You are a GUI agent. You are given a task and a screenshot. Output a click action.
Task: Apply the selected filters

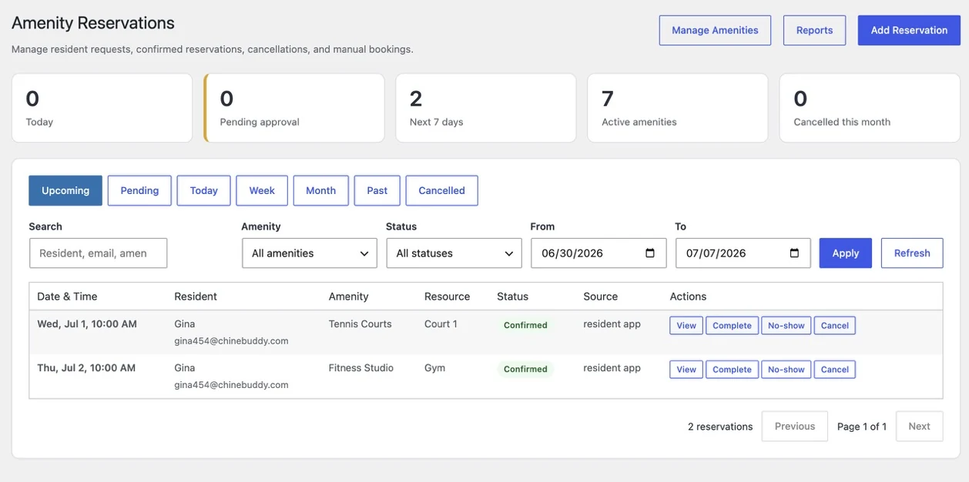pyautogui.click(x=845, y=253)
